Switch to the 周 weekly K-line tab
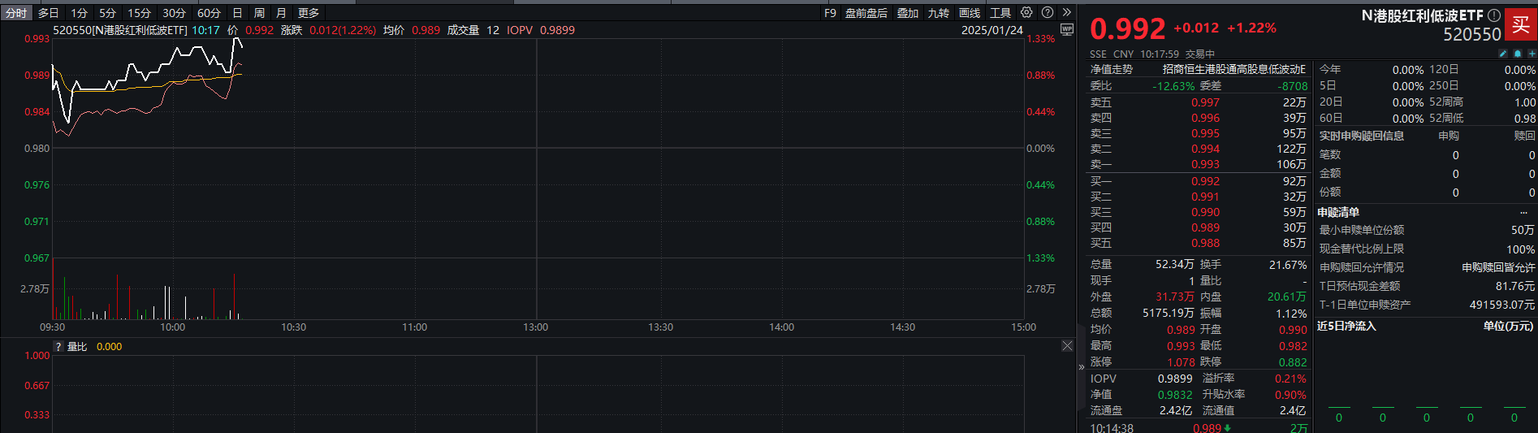1538x433 pixels. pyautogui.click(x=259, y=13)
